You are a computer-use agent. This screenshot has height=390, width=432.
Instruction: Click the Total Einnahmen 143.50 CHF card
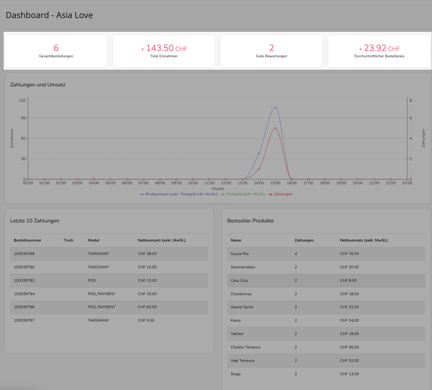(164, 51)
